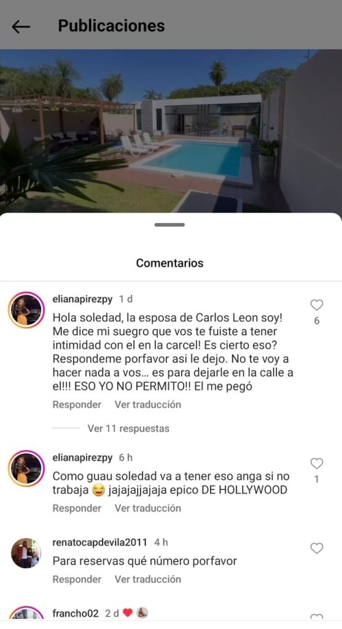Screen dimensions: 342x629
Task: Expand Ver 11 respuestas thread
Action: pos(128,428)
